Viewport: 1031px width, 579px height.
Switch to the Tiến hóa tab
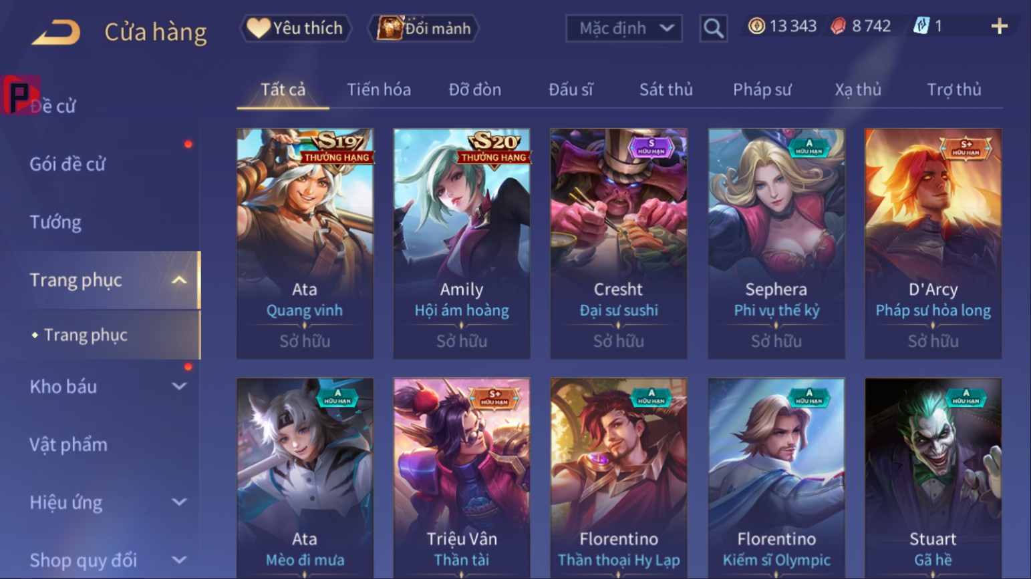tap(379, 89)
